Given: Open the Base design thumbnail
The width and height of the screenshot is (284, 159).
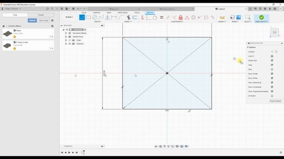Looking at the screenshot, I should (8, 34).
